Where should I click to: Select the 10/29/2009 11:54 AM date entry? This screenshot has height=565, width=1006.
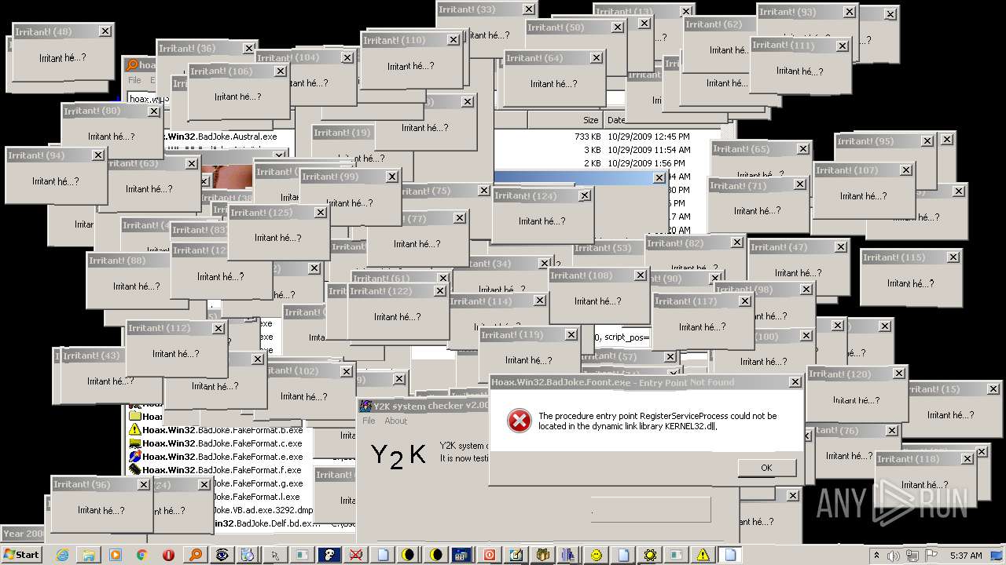[x=648, y=150]
